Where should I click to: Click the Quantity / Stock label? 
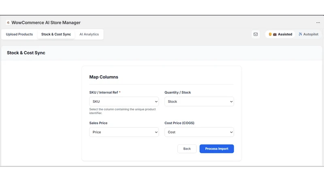178,93
